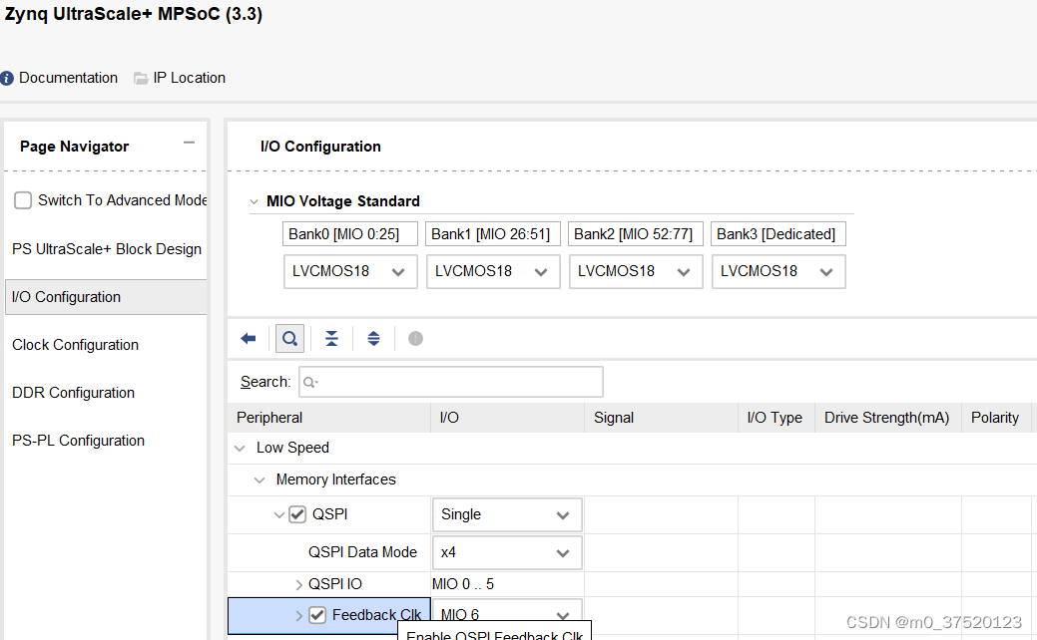The height and width of the screenshot is (640, 1037).
Task: Click the QSPI Data Mode row label
Action: [362, 552]
